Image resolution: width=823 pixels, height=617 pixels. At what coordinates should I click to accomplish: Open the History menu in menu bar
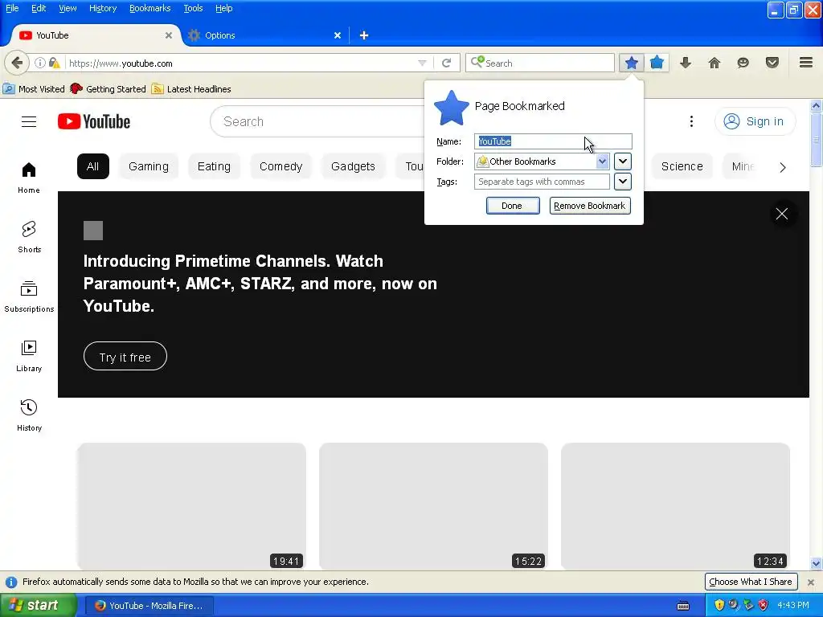click(103, 8)
